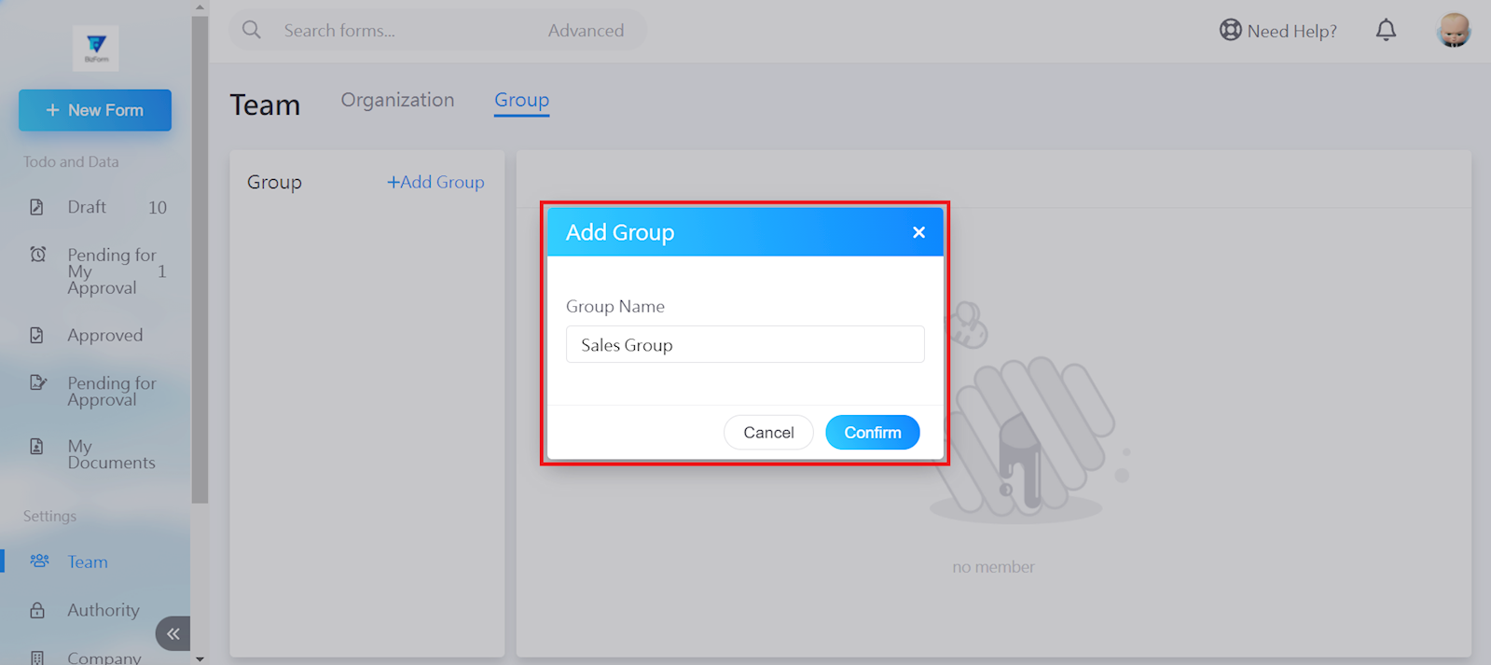This screenshot has height=665, width=1491.
Task: Click the Group Name input field
Action: (744, 345)
